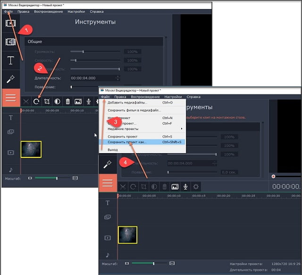The image size is (302, 275).
Task: Choose Выход from the Файл menu
Action: 143,150
